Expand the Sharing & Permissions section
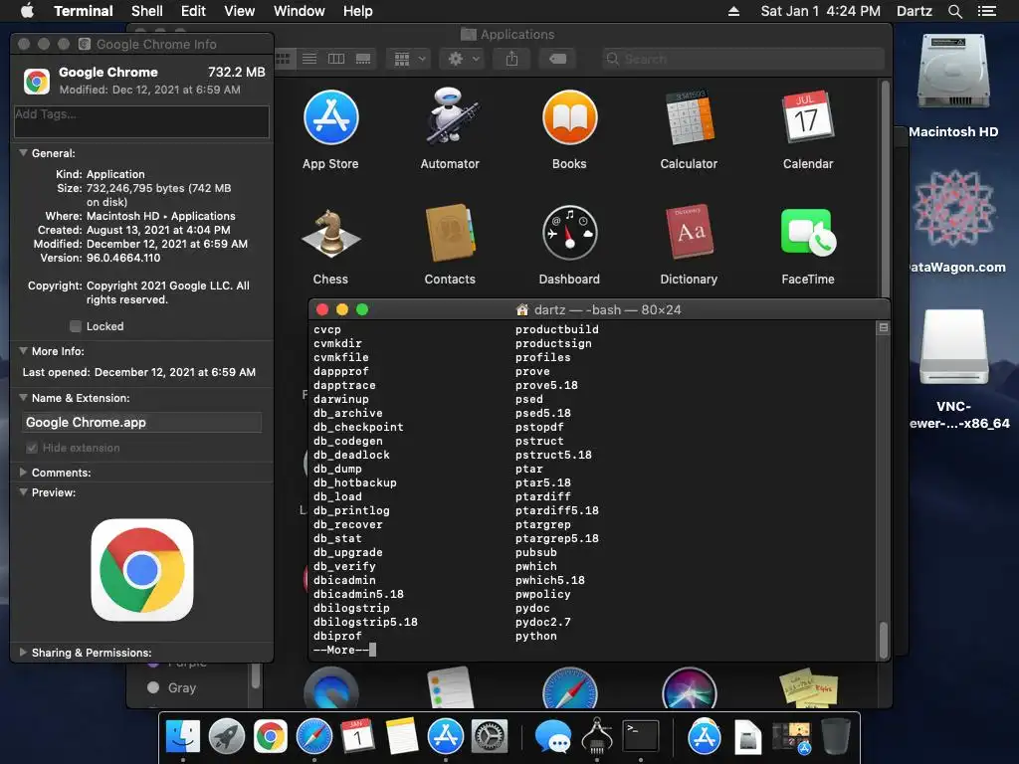1019x764 pixels. pyautogui.click(x=24, y=653)
